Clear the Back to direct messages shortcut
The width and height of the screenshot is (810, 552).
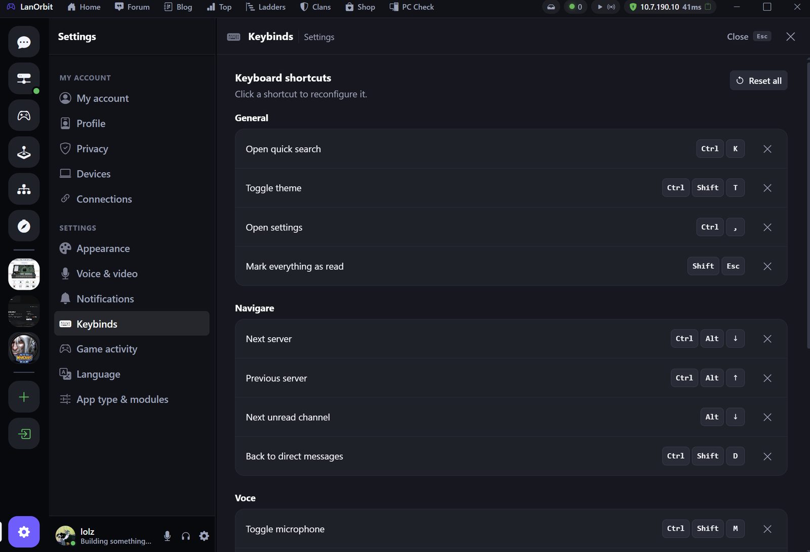click(767, 456)
